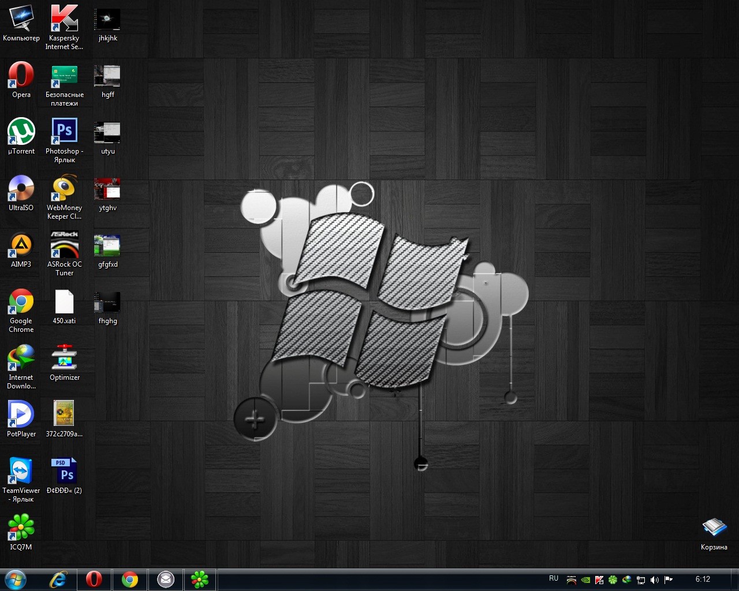This screenshot has width=739, height=591.
Task: Select the PSD file on desktop
Action: tap(64, 476)
